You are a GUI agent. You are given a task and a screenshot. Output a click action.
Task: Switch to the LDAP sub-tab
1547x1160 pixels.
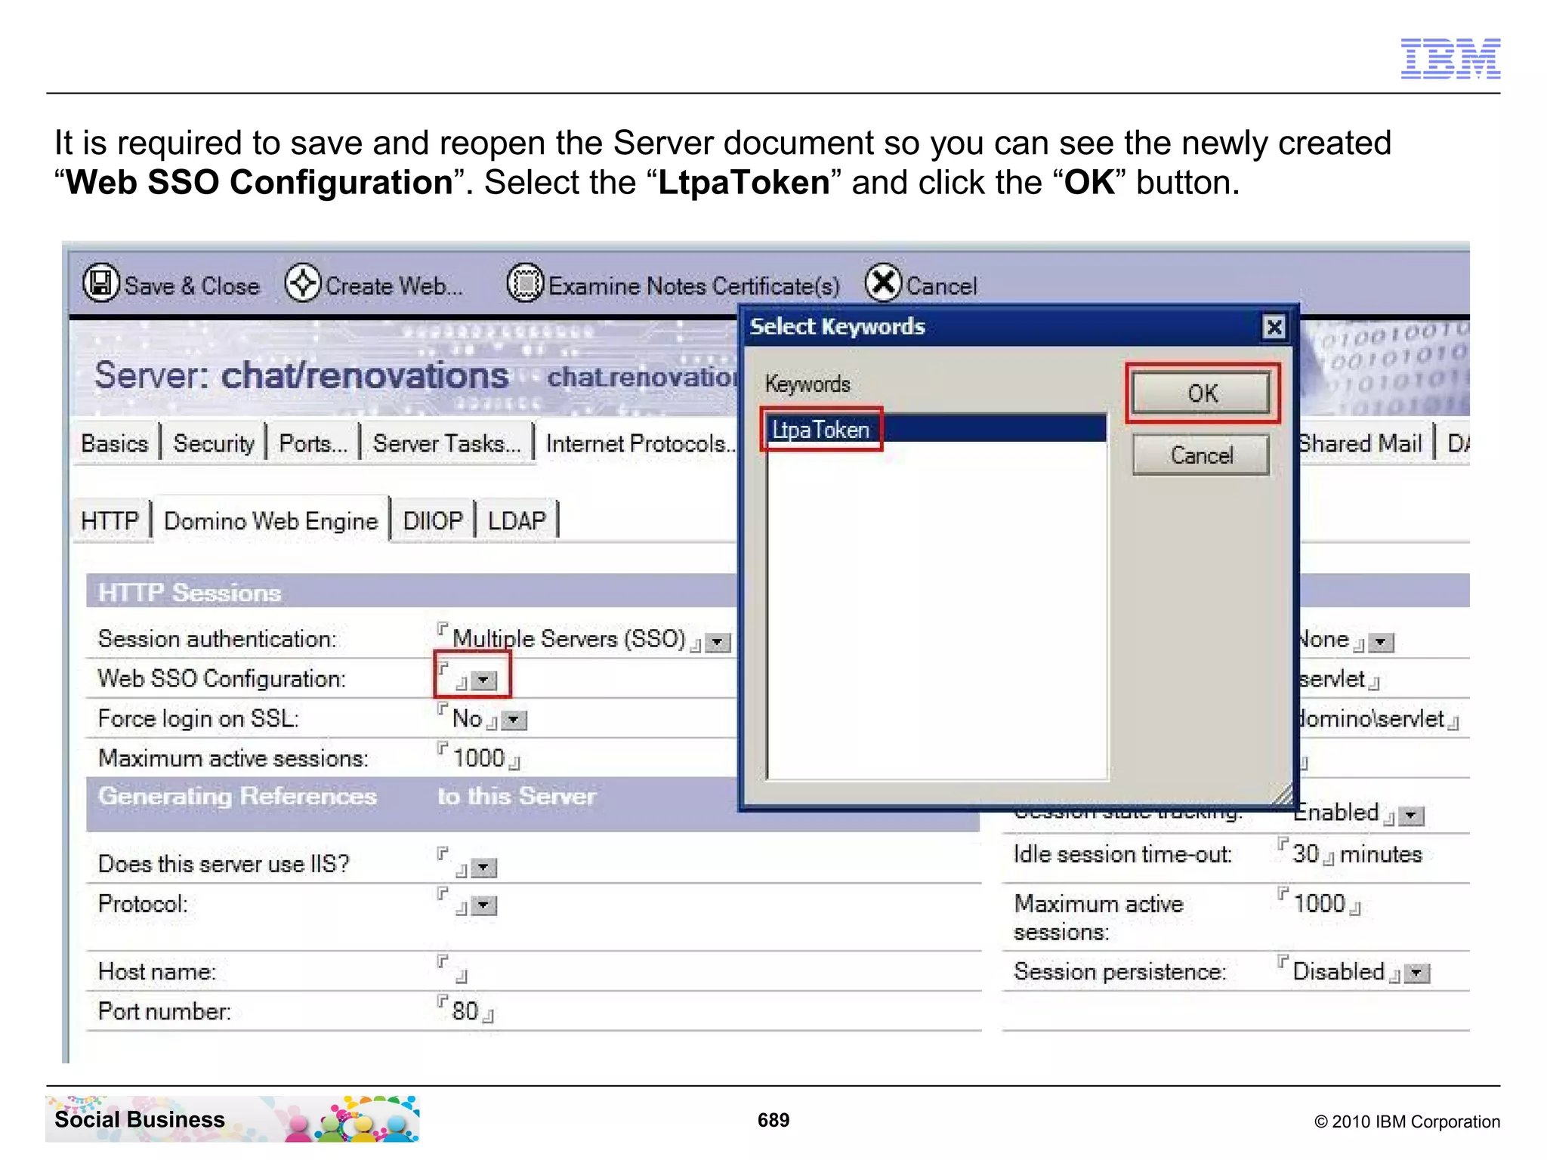click(517, 520)
